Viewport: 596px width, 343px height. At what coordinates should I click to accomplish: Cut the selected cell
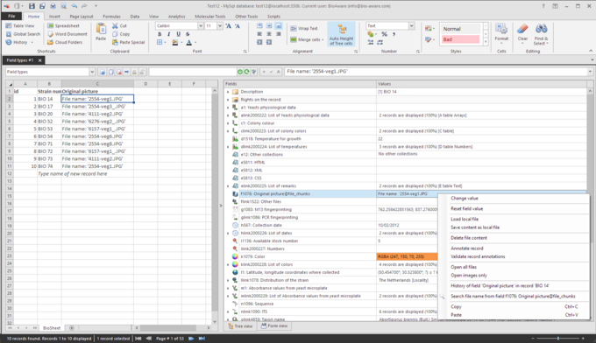119,25
